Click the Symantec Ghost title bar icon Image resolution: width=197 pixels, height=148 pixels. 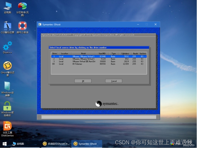pos(40,24)
